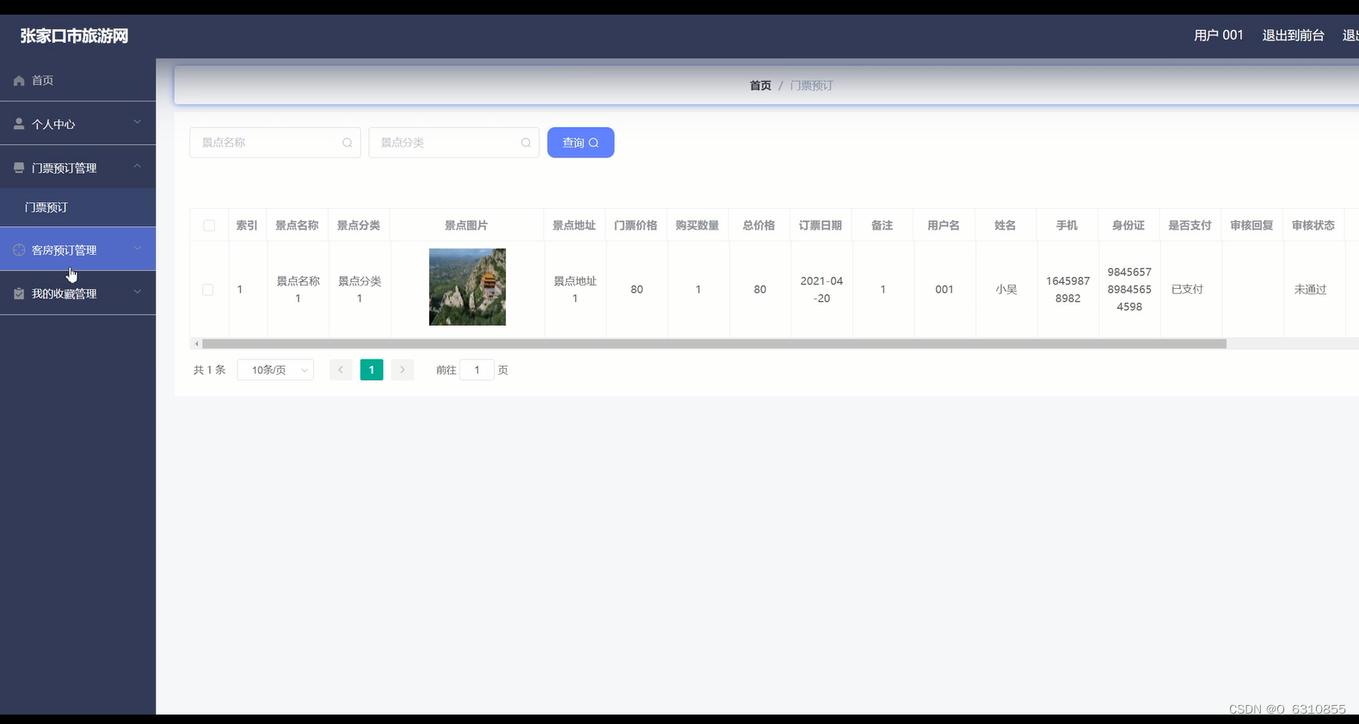The height and width of the screenshot is (724, 1359).
Task: Click the 身份证 column header
Action: (1128, 225)
